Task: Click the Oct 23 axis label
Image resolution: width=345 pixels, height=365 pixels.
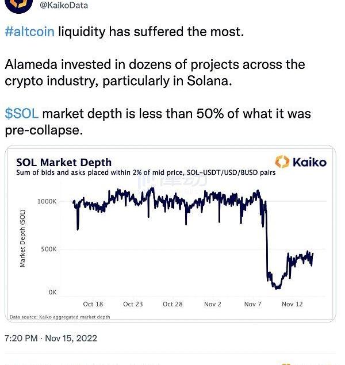Action: point(133,304)
